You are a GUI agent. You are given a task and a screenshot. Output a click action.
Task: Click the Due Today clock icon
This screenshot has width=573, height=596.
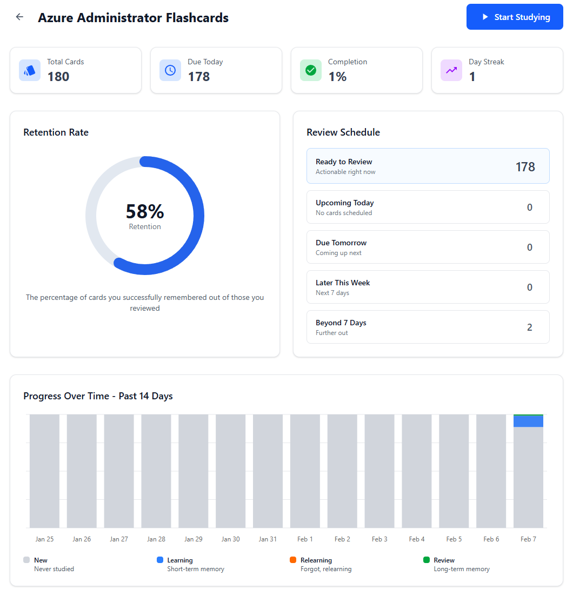click(x=170, y=70)
